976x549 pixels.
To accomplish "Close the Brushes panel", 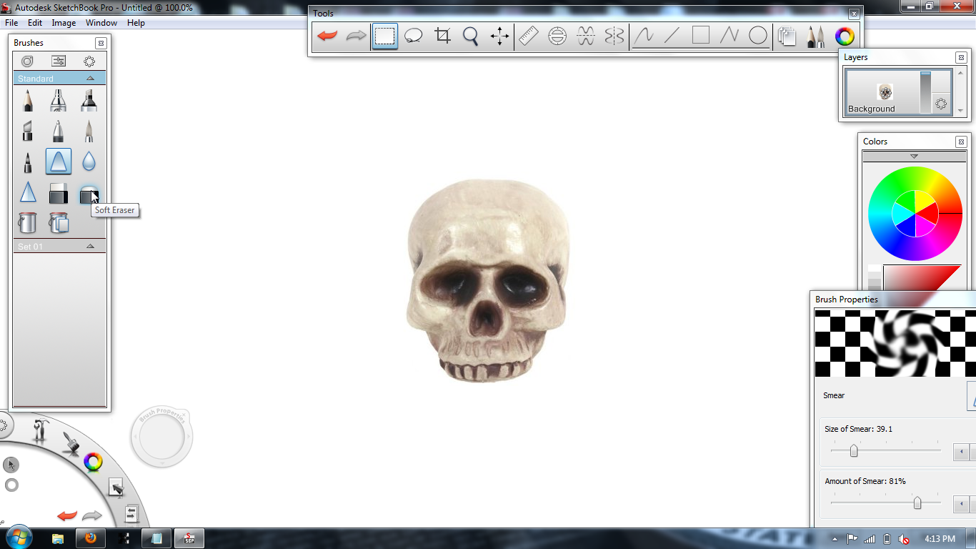I will [101, 43].
